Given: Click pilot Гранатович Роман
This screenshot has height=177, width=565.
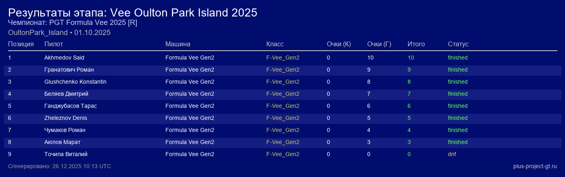Looking at the screenshot, I should (x=69, y=70).
